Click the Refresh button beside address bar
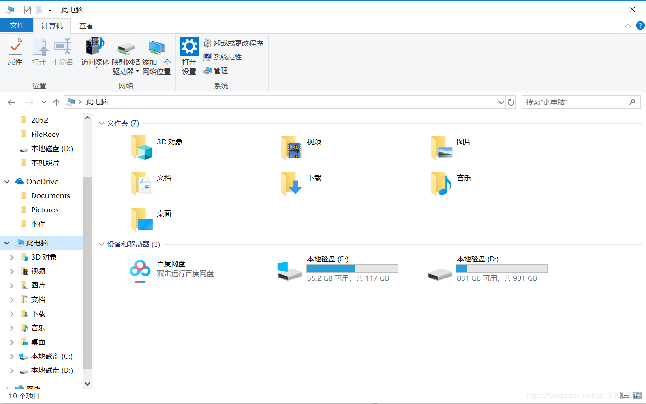Image resolution: width=646 pixels, height=404 pixels. 511,102
